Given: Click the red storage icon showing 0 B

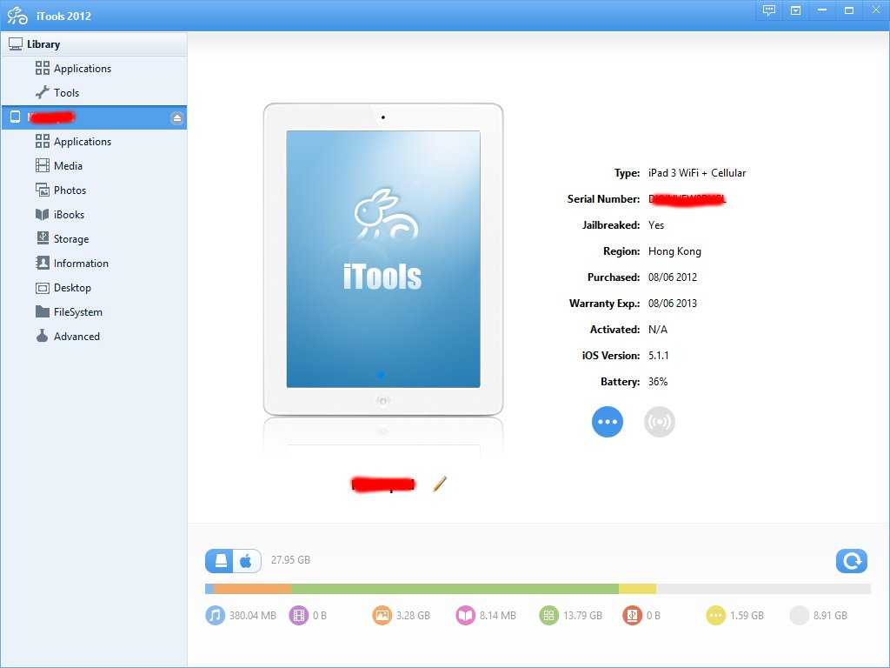Looking at the screenshot, I should tap(633, 615).
